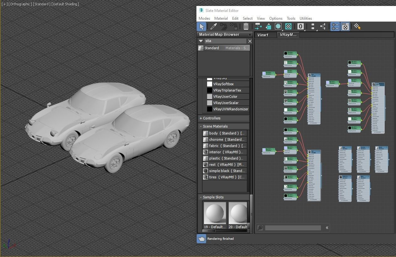This screenshot has width=396, height=257.
Task: Select fabric (Standard) scene material
Action: pos(225,146)
